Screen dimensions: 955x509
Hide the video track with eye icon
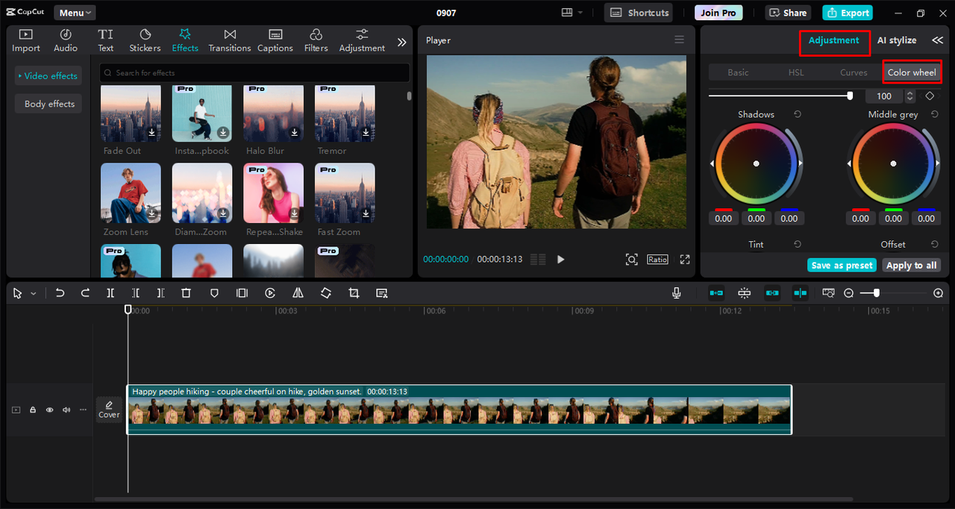click(x=50, y=410)
